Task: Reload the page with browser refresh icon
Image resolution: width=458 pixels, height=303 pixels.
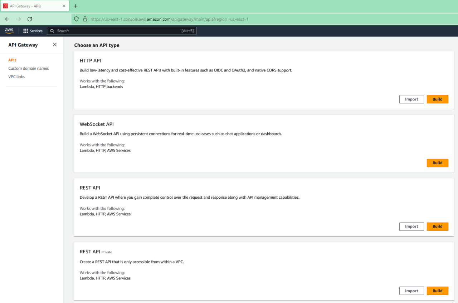Action: 30,19
